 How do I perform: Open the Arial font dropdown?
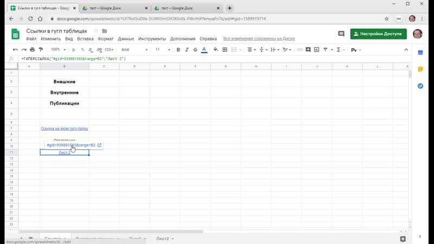point(135,49)
